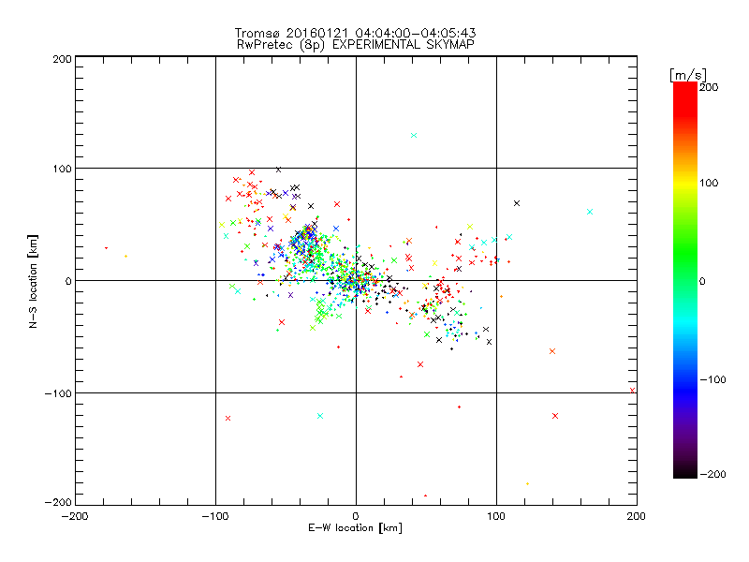Click the colorbar label '100'
749x562 pixels.
pyautogui.click(x=709, y=183)
